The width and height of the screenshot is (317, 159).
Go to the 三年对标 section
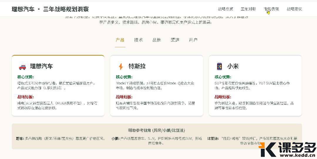click(248, 9)
